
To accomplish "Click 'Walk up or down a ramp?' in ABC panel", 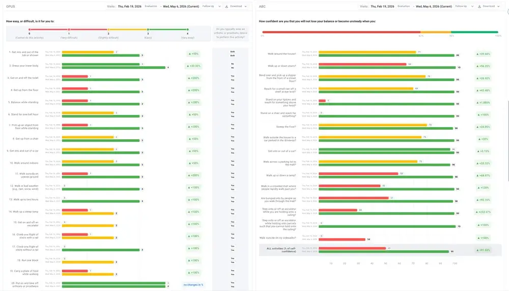I will tap(281, 176).
